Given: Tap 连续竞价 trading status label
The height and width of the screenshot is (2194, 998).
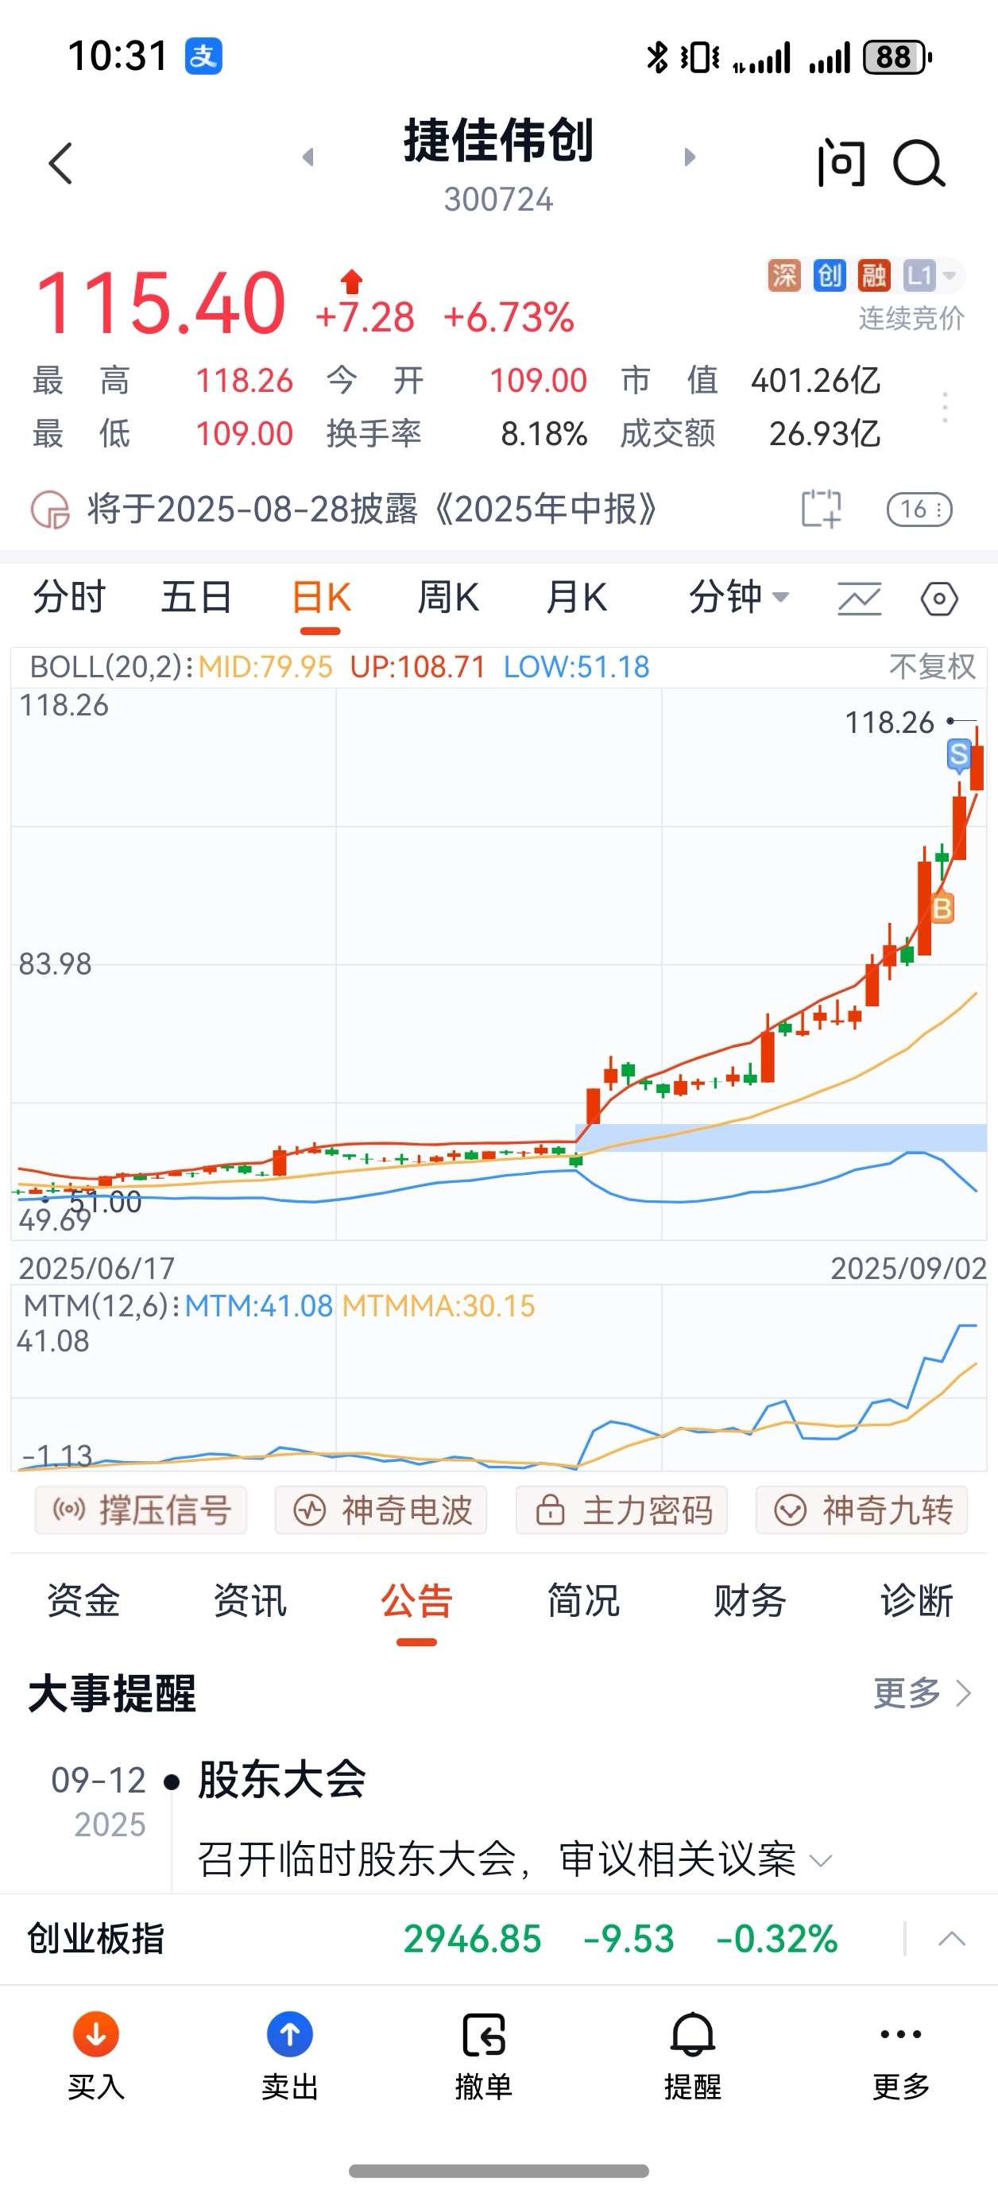Looking at the screenshot, I should coord(911,319).
